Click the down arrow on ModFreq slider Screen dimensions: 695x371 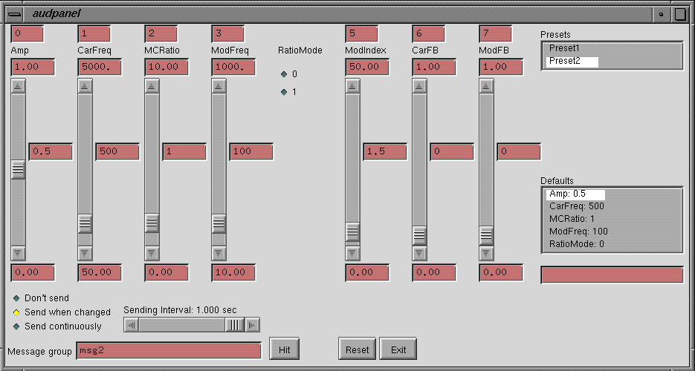pos(219,253)
